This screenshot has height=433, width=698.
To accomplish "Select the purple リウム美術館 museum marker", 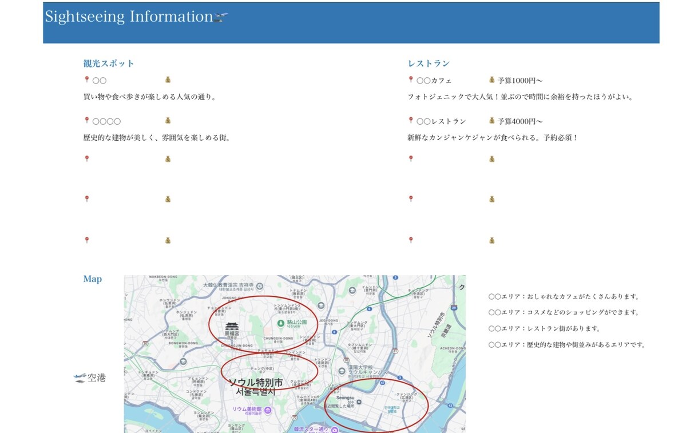I will pyautogui.click(x=267, y=410).
